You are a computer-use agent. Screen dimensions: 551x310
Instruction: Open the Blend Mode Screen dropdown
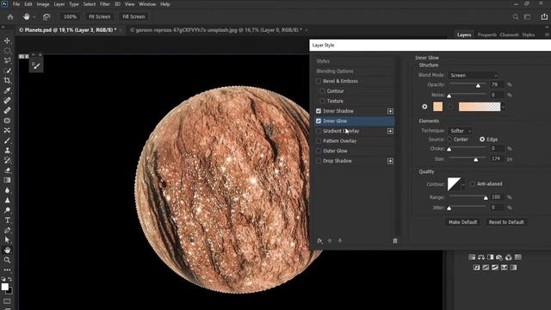(474, 75)
